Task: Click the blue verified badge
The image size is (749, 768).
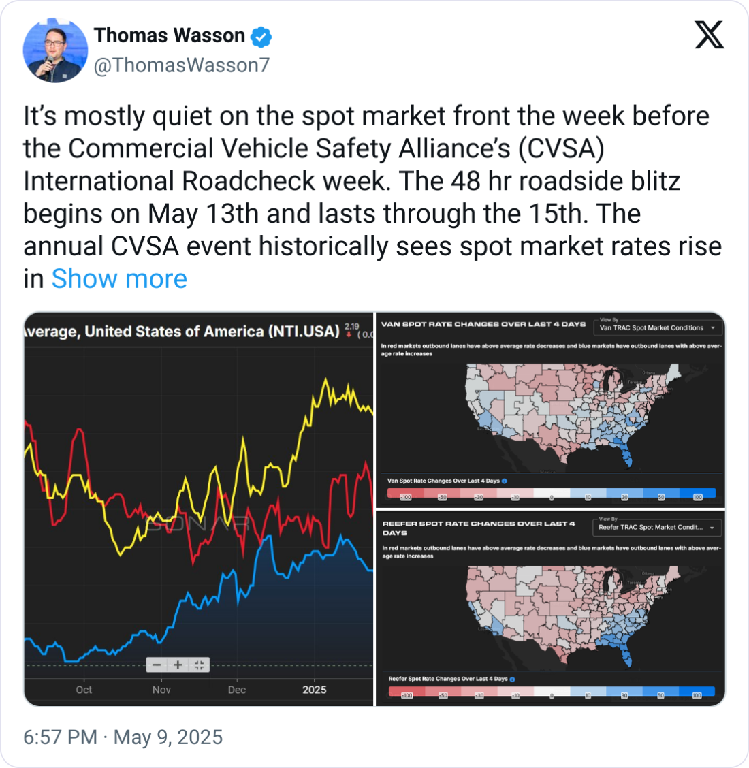Action: pos(261,36)
